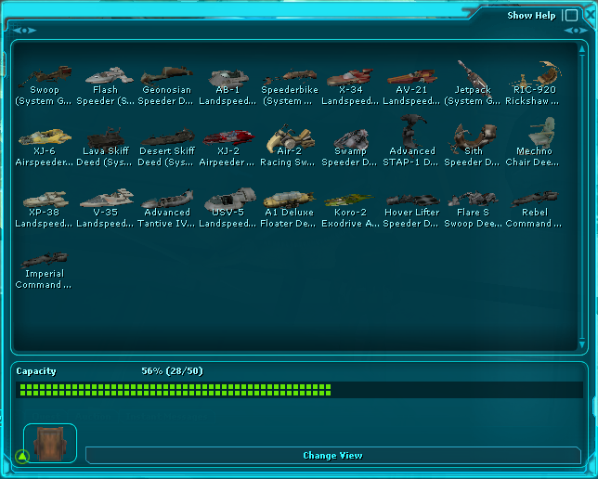Image resolution: width=598 pixels, height=479 pixels.
Task: Select the USV-5 Landspeeder deed icon
Action: pyautogui.click(x=230, y=199)
